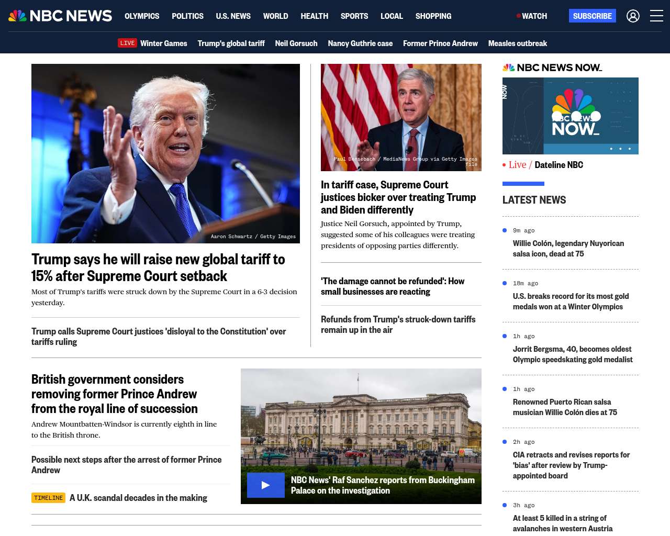
Task: Open the hamburger menu icon
Action: tap(656, 16)
